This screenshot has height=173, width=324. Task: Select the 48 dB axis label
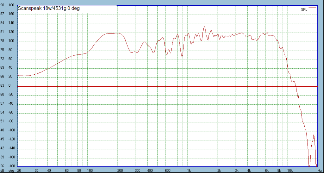[x=2, y=130]
